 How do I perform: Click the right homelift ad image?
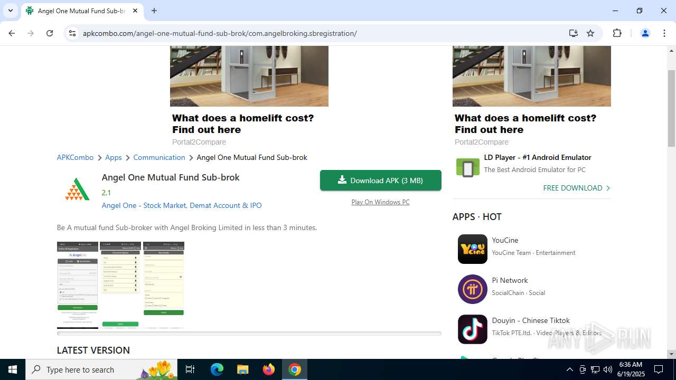(x=532, y=76)
